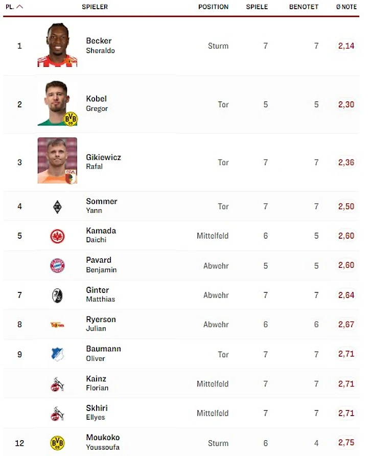Click the Union Berlin crest beside Ryerson
This screenshot has height=456, width=373.
pos(57,324)
